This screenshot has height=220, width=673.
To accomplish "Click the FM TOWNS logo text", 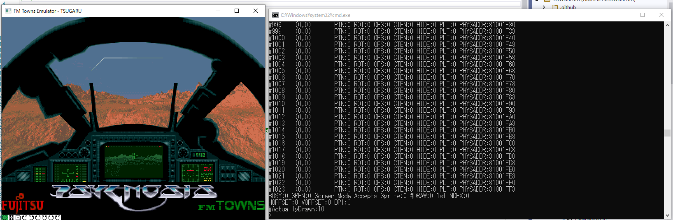I will 232,205.
